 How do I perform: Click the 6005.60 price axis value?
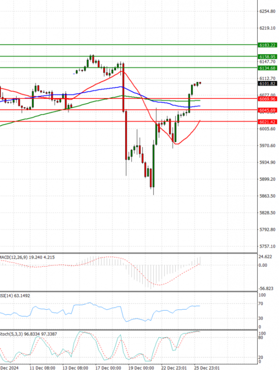(x=267, y=129)
